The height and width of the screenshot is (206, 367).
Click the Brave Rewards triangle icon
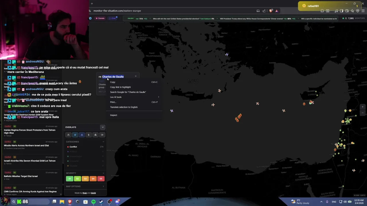click(x=276, y=11)
